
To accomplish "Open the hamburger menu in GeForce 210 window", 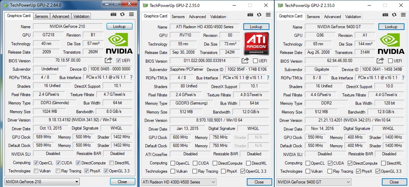I will pos(131,15).
